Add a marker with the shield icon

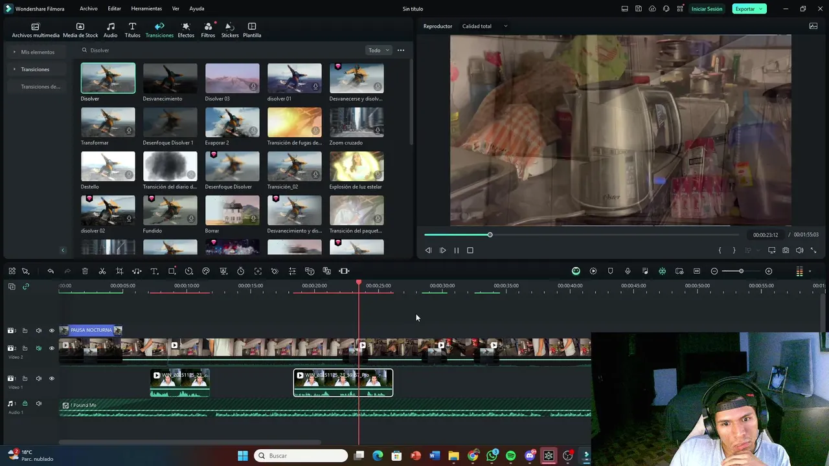pyautogui.click(x=610, y=271)
